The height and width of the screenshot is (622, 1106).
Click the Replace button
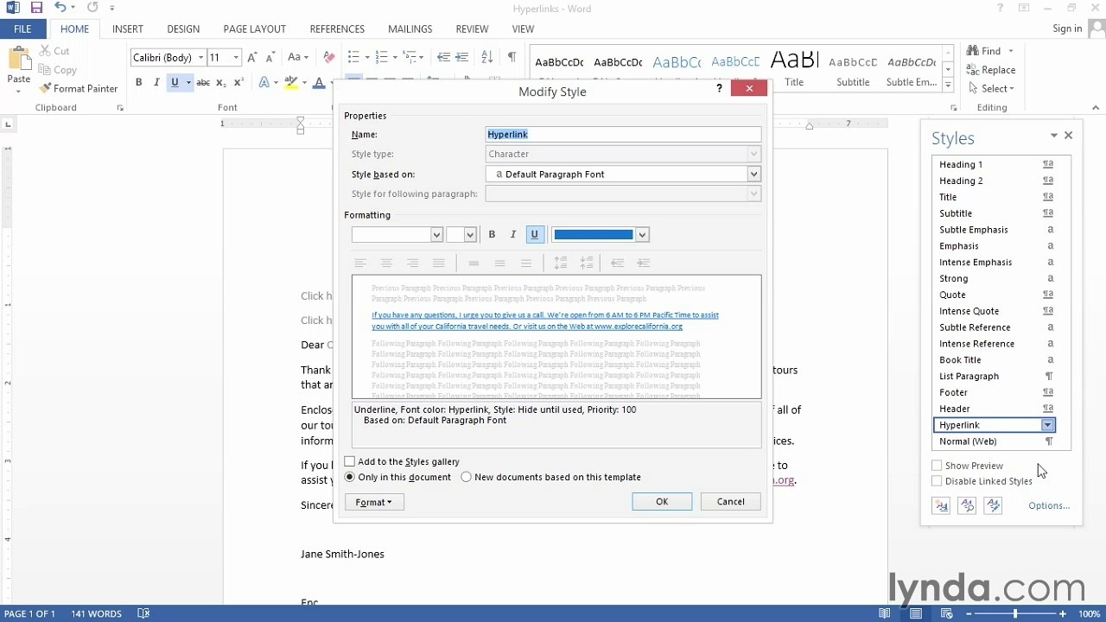point(991,70)
